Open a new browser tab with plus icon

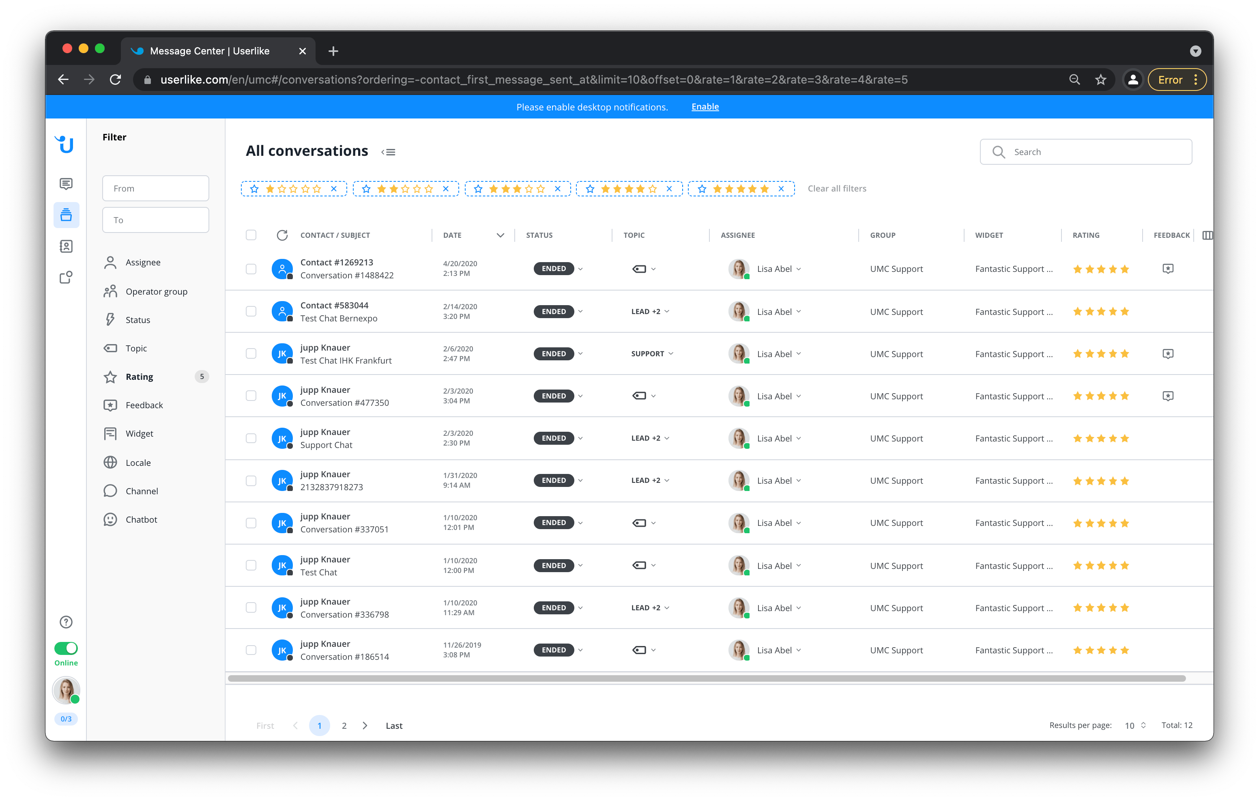tap(333, 51)
